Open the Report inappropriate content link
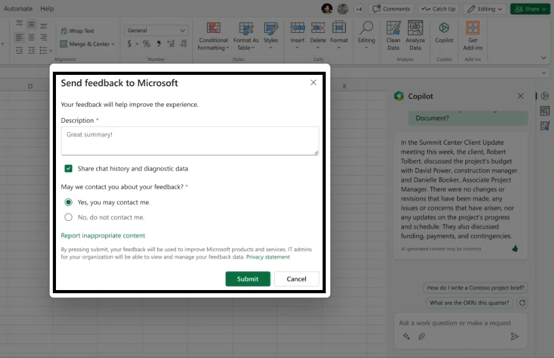Viewport: 554px width, 358px height. 103,235
